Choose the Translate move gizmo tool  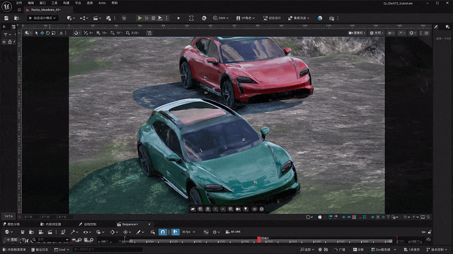coord(42,33)
